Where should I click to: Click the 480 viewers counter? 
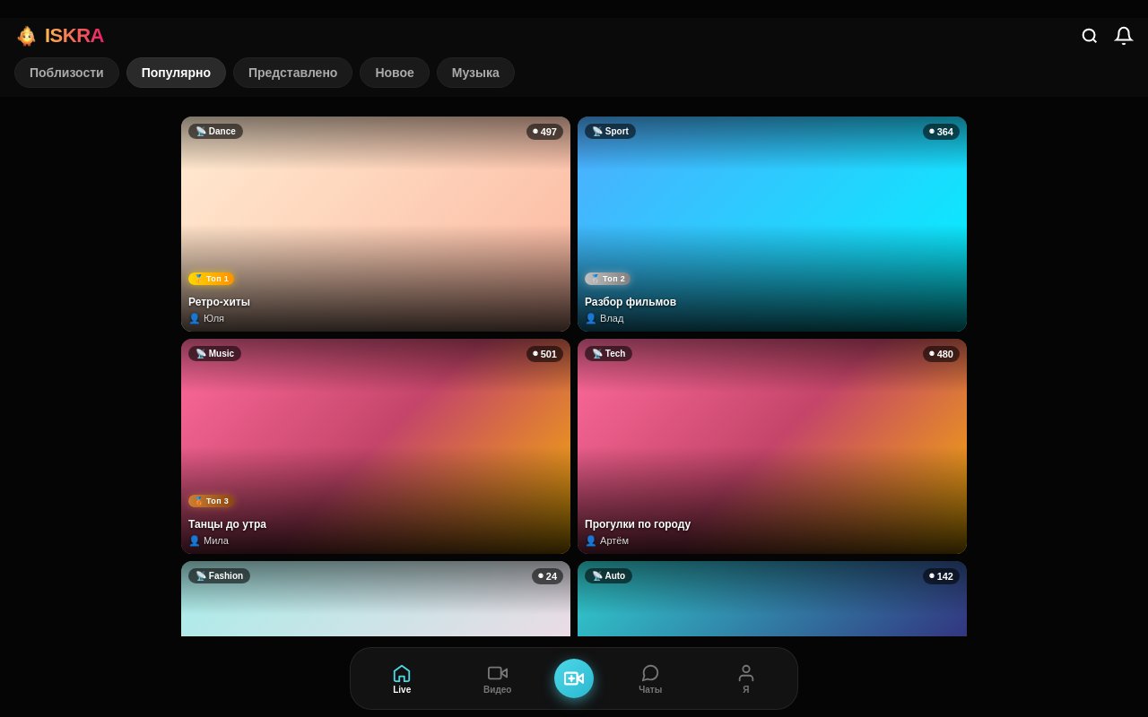pyautogui.click(x=941, y=354)
